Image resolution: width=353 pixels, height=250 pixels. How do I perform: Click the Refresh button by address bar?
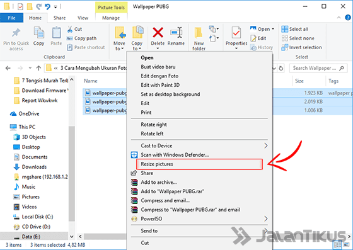[281, 68]
